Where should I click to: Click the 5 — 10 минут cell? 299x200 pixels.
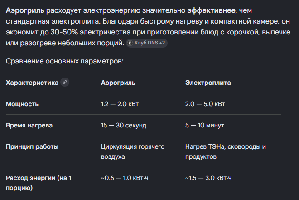205,125
